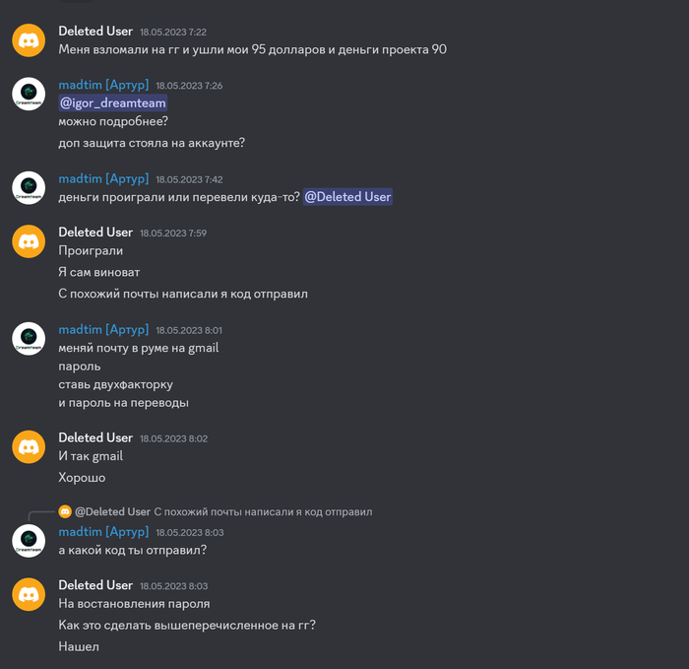
Task: Select Deleted User's avatar at the 7:59 message
Action: 29,241
